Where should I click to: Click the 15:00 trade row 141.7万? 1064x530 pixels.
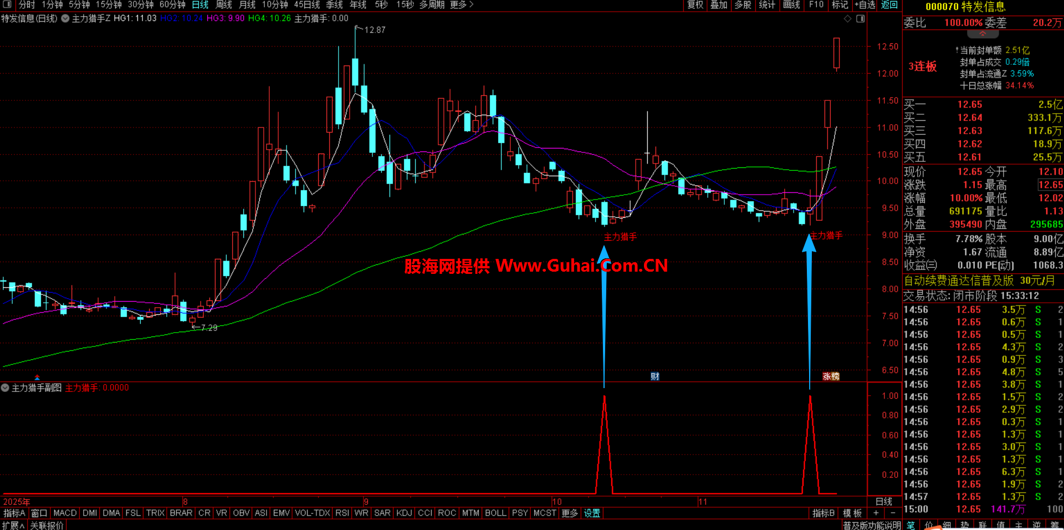[x=983, y=509]
